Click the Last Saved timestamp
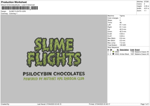Screen dimensions: 150x106 [49, 104]
